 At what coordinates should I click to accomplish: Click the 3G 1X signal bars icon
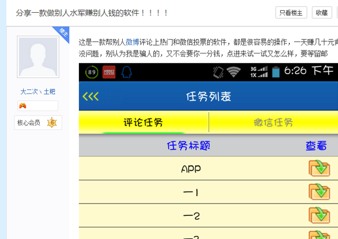click(259, 72)
